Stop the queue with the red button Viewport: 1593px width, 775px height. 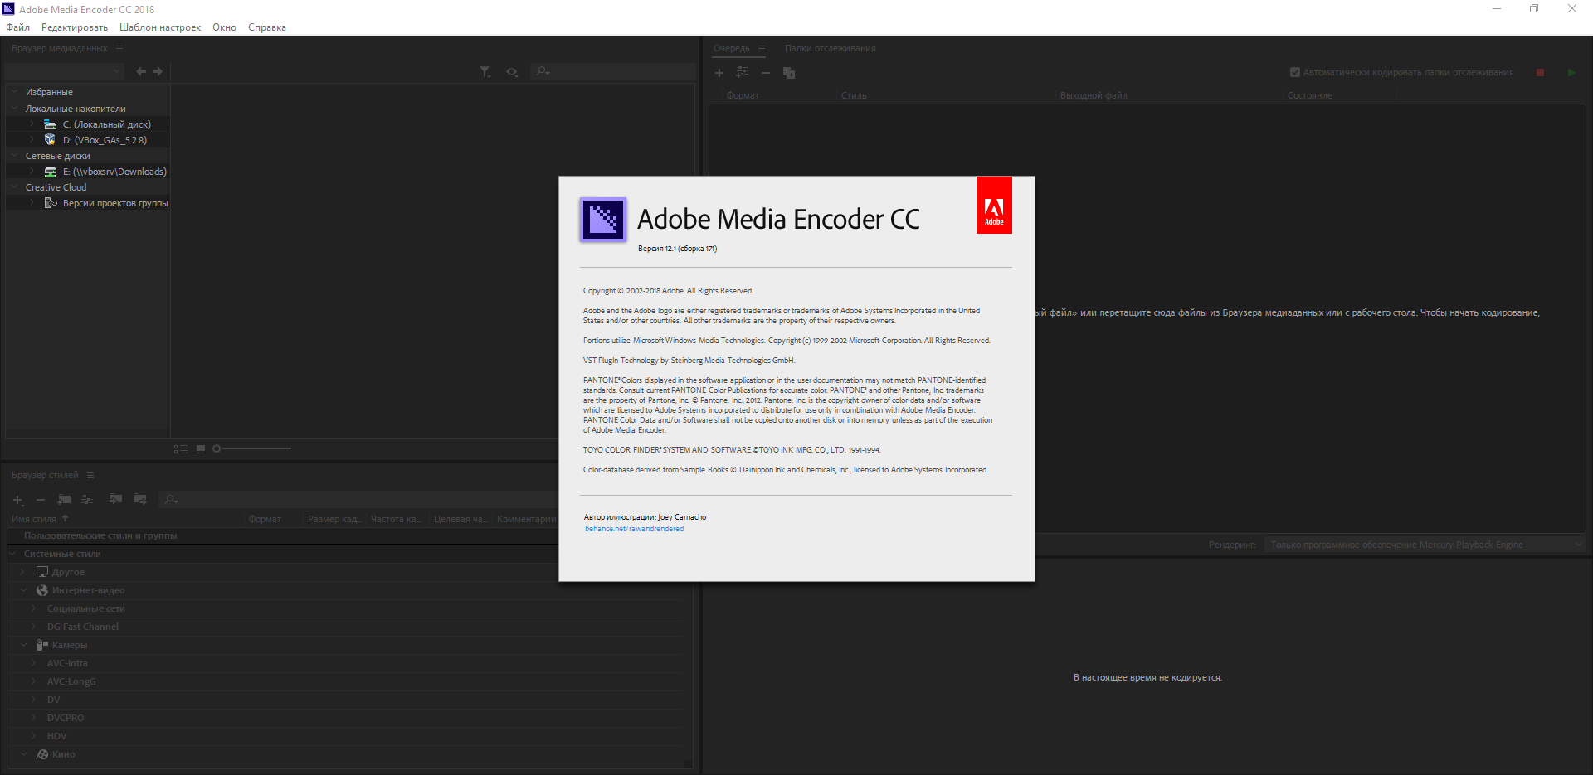click(1541, 73)
